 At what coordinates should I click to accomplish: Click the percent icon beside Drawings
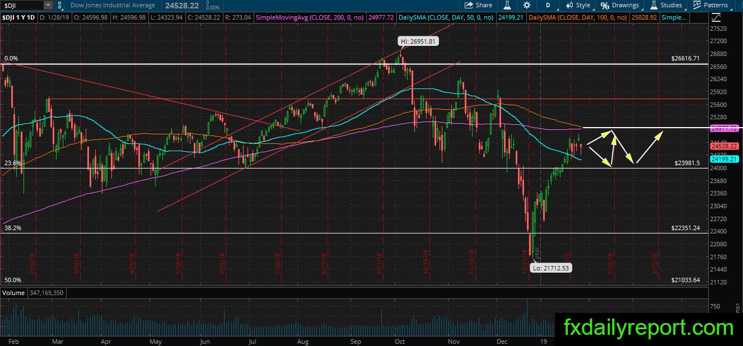coord(605,5)
